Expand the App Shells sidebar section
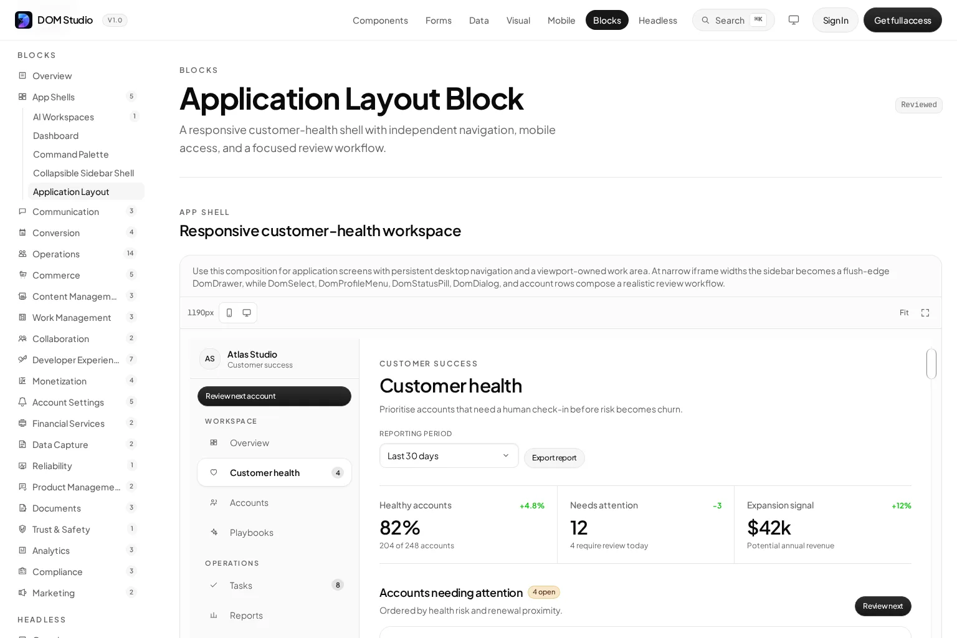 pyautogui.click(x=79, y=97)
